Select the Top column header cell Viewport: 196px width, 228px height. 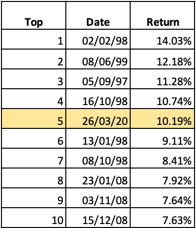click(34, 15)
